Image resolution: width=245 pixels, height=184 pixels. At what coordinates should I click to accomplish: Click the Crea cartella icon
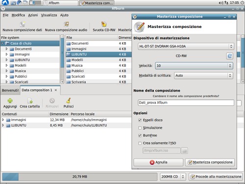coord(30,101)
